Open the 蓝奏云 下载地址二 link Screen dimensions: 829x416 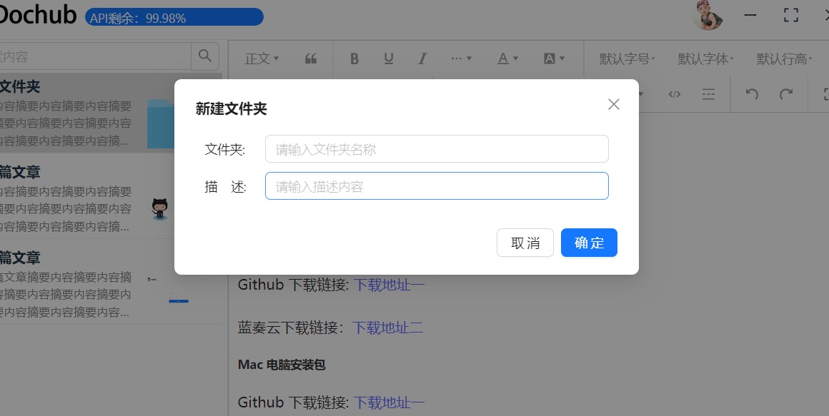tap(387, 328)
